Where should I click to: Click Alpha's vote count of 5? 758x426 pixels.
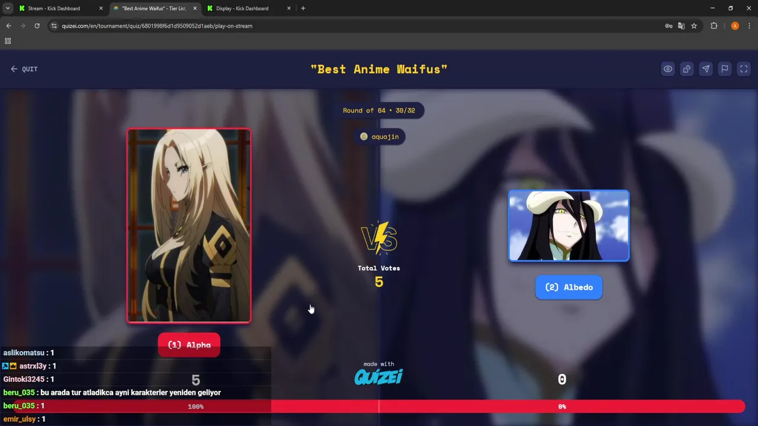tap(196, 380)
